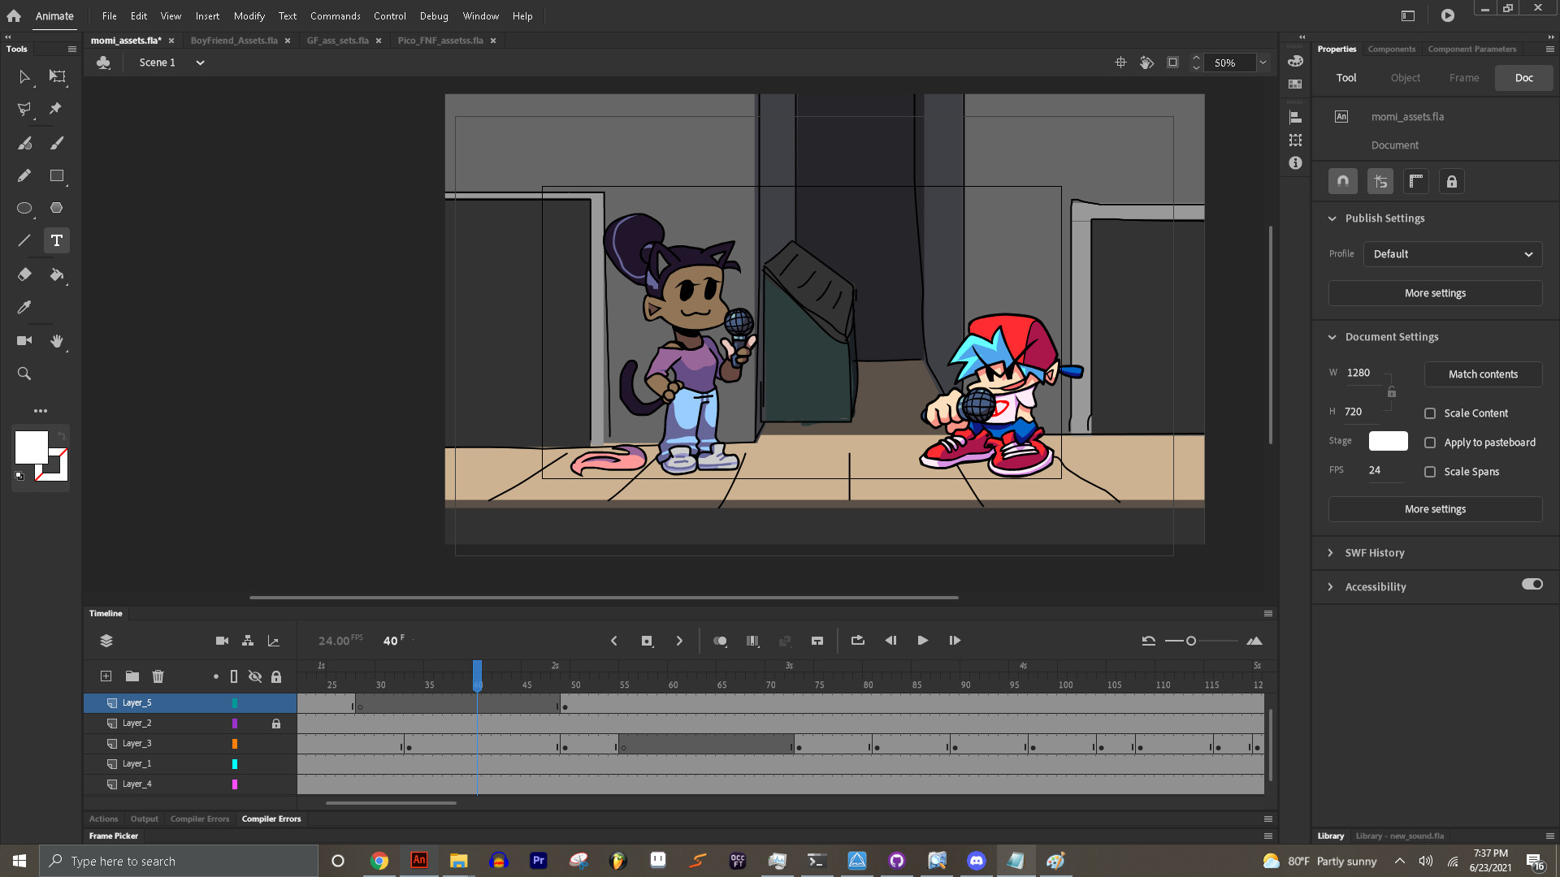The width and height of the screenshot is (1560, 877).
Task: Select the Paint Bucket tool
Action: click(x=56, y=274)
